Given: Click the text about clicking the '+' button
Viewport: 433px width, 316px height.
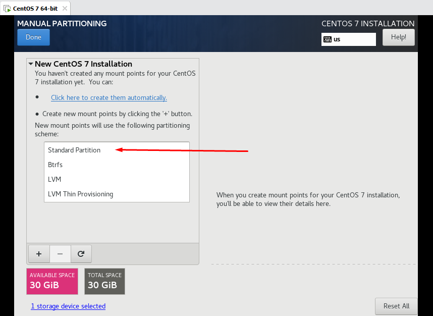Looking at the screenshot, I should (117, 114).
